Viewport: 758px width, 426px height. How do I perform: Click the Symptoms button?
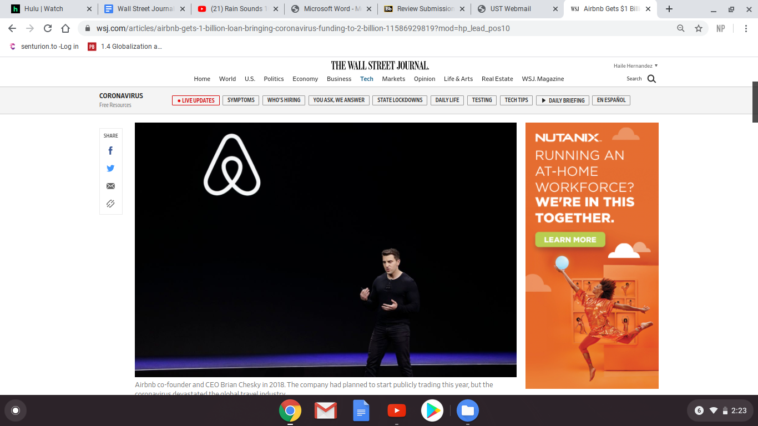[241, 100]
